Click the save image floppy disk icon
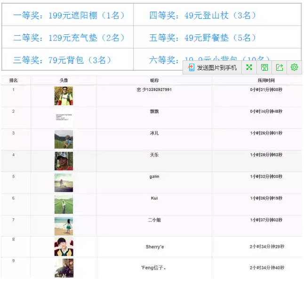304x286 pixels. [264, 67]
